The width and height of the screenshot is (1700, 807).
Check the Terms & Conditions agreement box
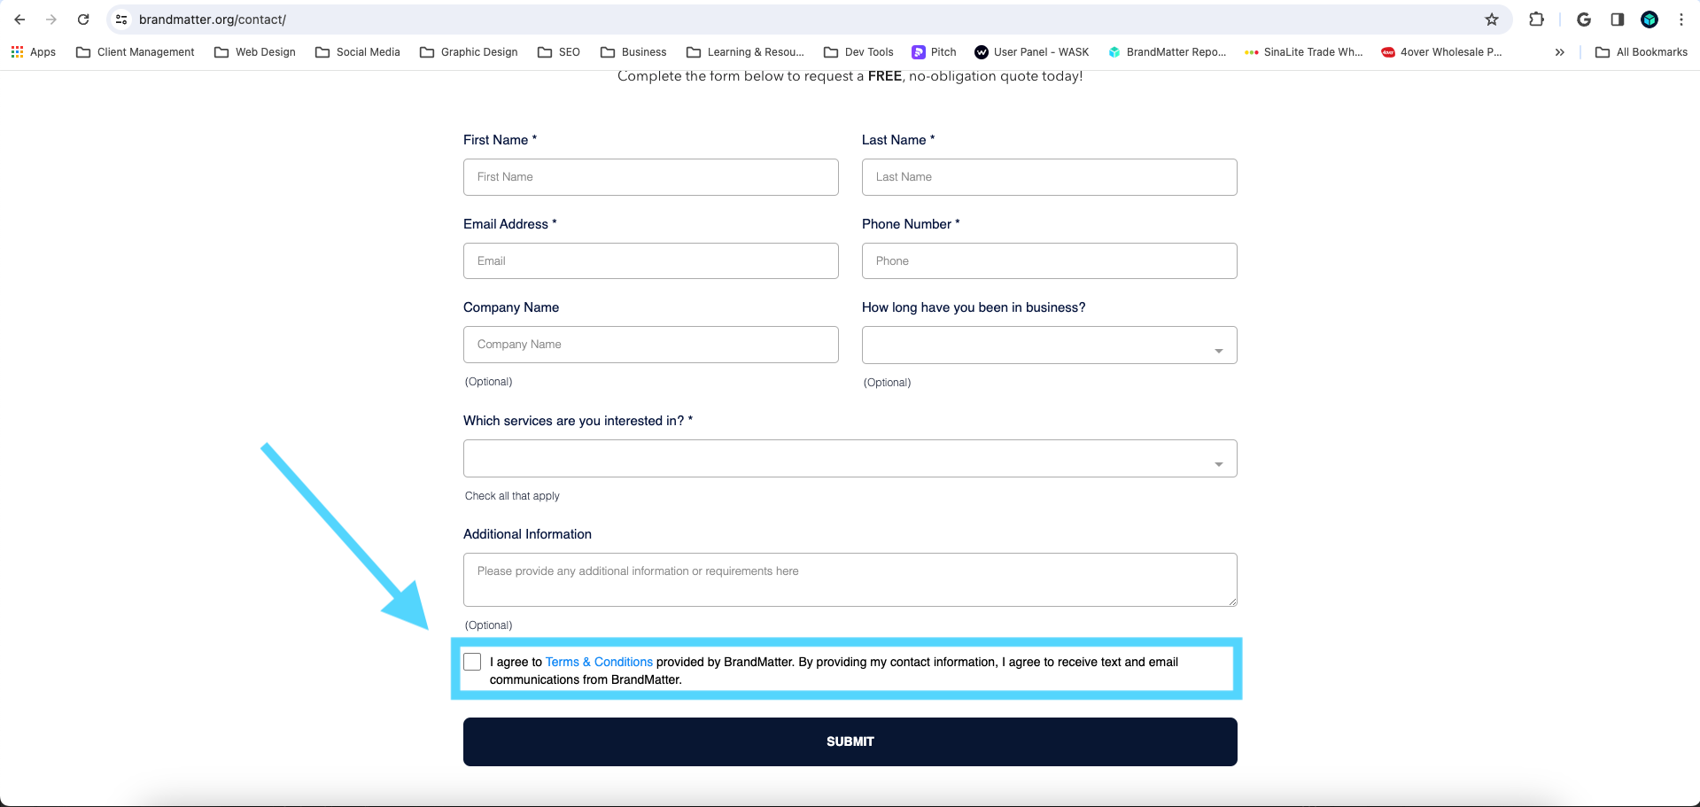(472, 662)
